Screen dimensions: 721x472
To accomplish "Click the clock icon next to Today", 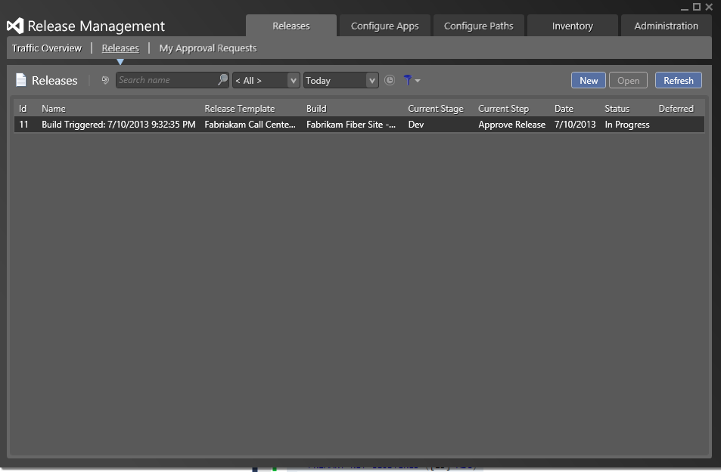I will (390, 80).
